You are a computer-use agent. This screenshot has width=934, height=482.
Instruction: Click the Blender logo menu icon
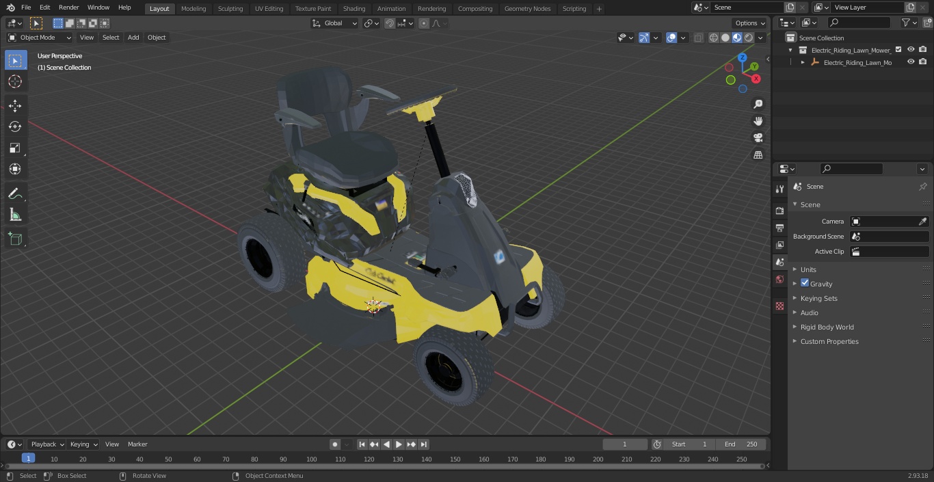(10, 8)
